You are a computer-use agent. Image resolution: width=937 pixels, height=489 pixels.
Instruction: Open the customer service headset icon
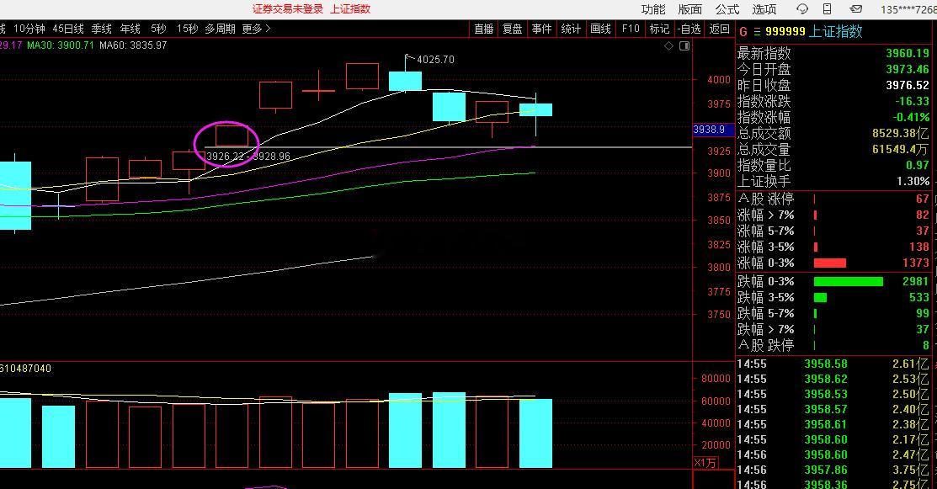pos(802,8)
